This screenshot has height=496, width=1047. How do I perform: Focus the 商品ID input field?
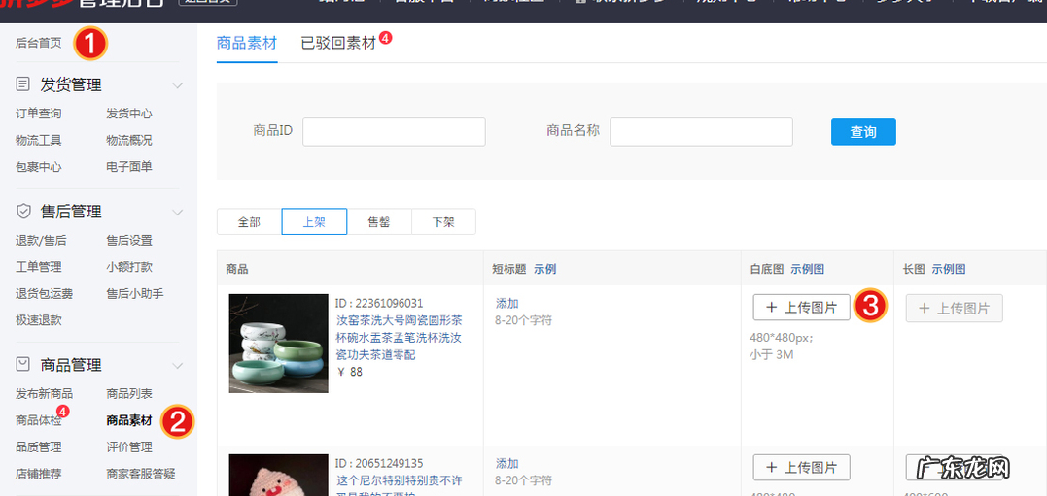(x=394, y=131)
